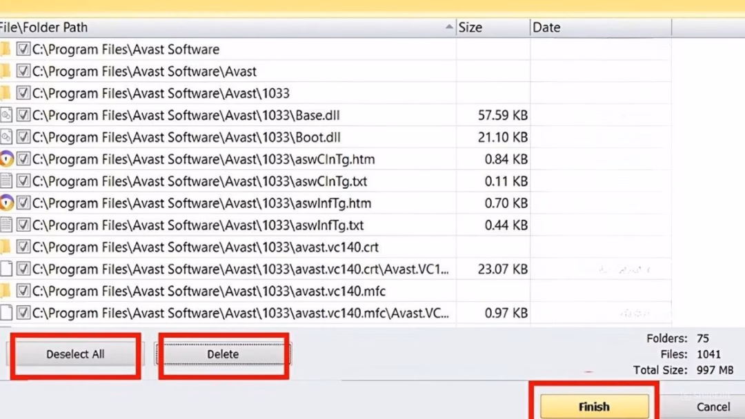Image resolution: width=745 pixels, height=419 pixels.
Task: Click file icon of avast.vc140.crt\Avast.VC1... row
Action: (x=6, y=269)
